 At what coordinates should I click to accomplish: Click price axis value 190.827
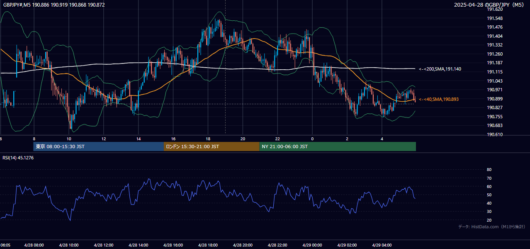tap(495, 108)
